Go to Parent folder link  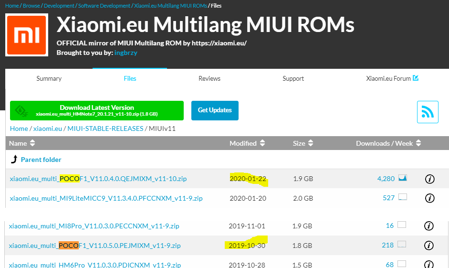coord(41,160)
